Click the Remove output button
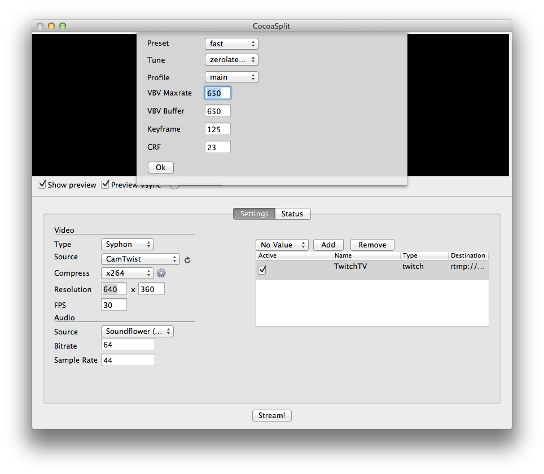The image size is (544, 474). (x=372, y=245)
